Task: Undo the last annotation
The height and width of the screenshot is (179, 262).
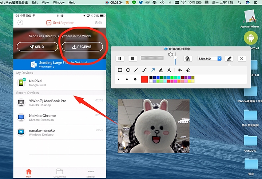Action: 180,70
